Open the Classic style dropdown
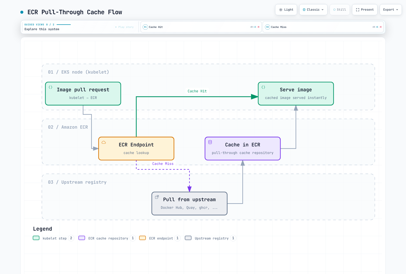 313,10
